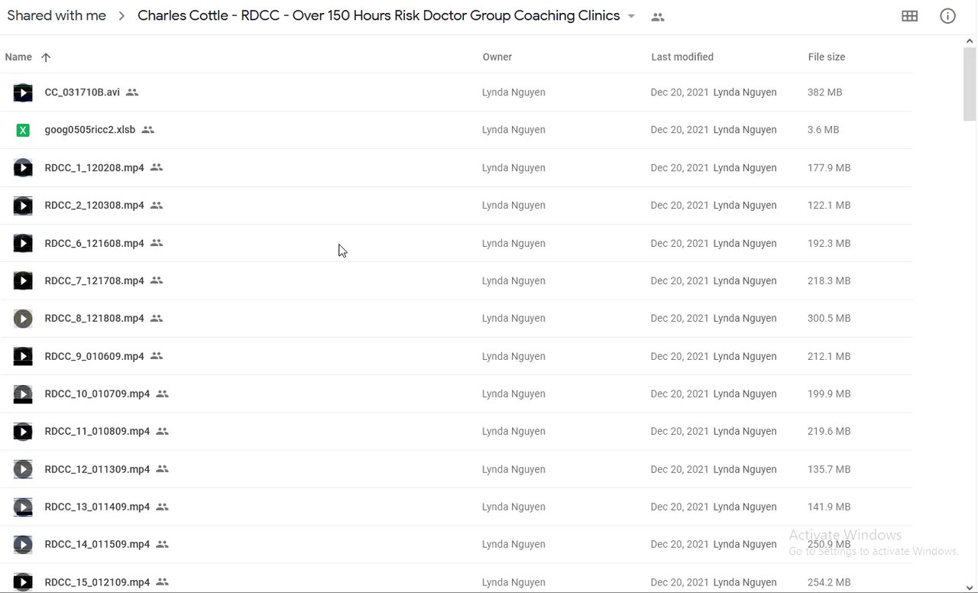
Task: Click the video icon for RDCC_12_011309.mp4
Action: click(x=23, y=469)
